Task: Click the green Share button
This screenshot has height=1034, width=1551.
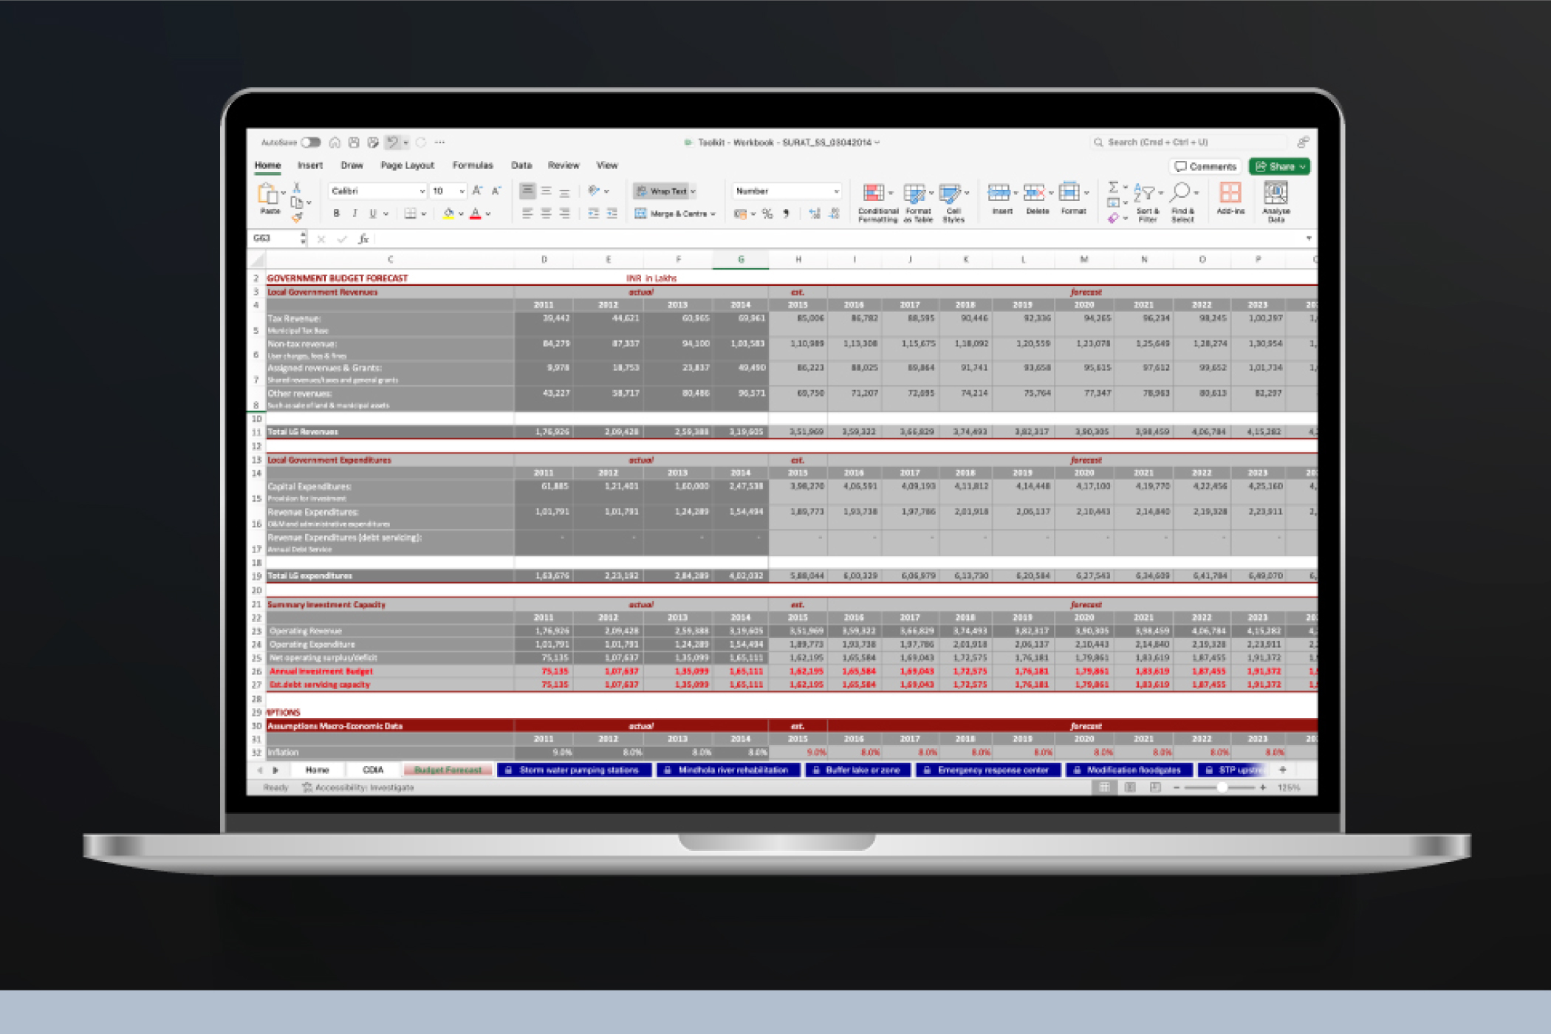Action: 1280,167
